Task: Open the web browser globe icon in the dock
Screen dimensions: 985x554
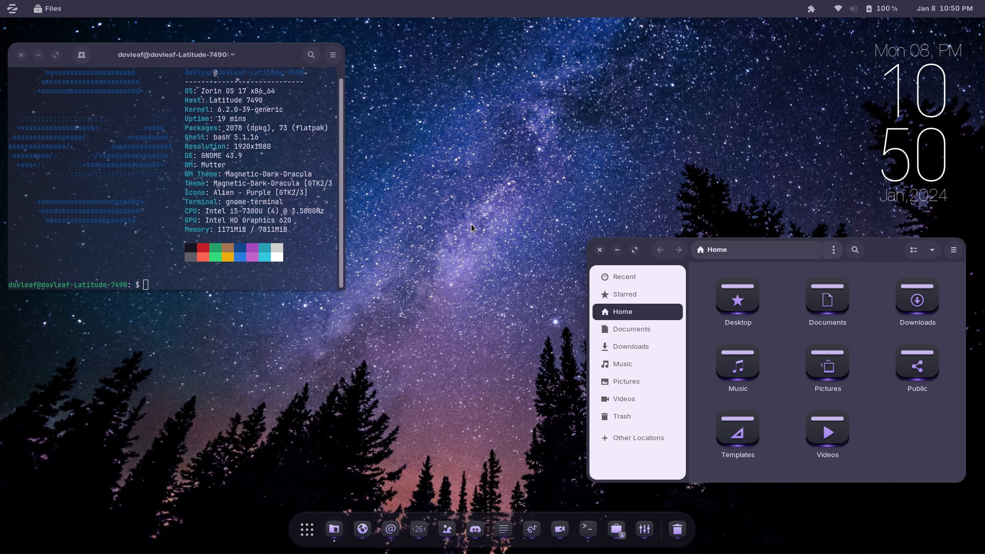Action: (362, 529)
